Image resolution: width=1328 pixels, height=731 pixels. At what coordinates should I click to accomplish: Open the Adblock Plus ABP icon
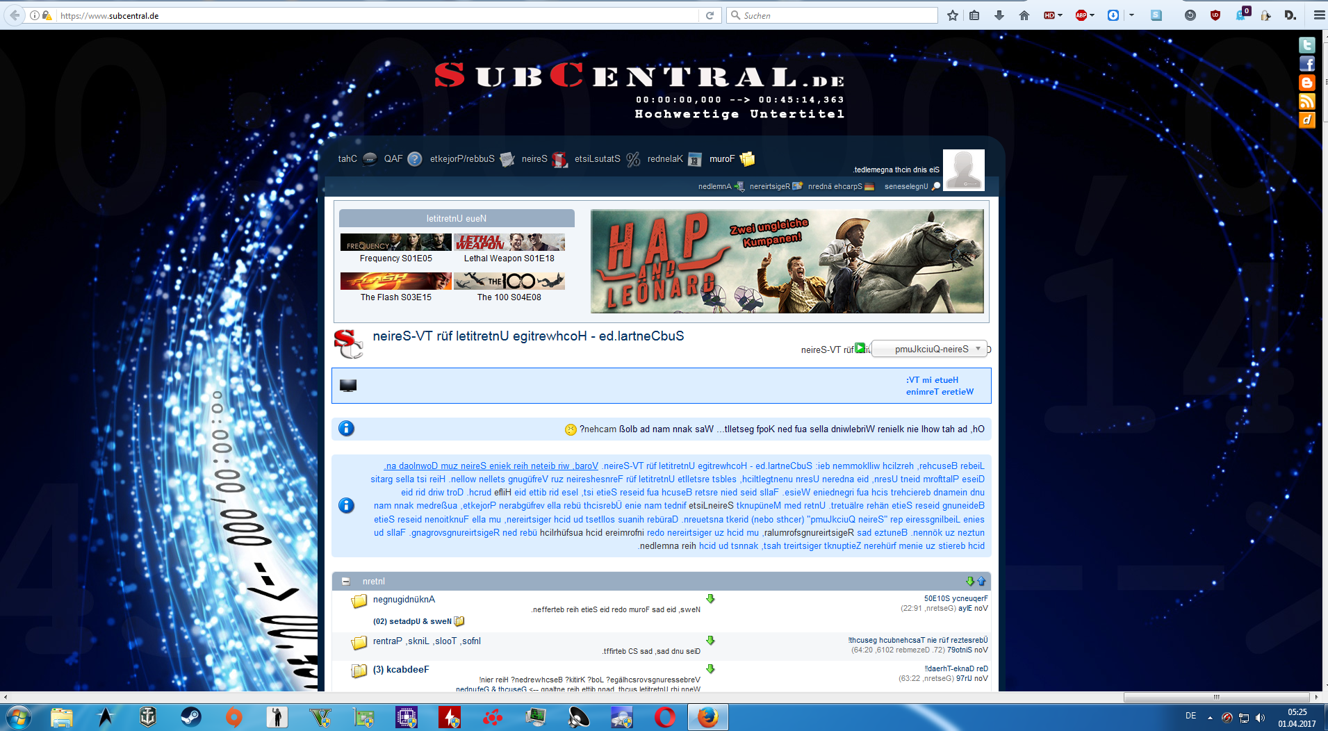(1081, 15)
